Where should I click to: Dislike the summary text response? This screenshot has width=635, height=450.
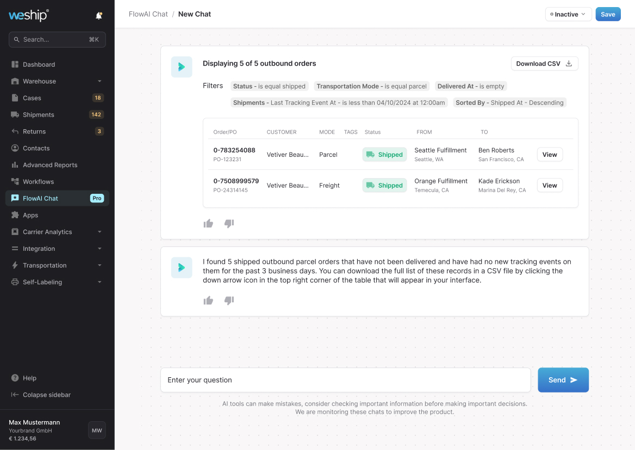(229, 301)
